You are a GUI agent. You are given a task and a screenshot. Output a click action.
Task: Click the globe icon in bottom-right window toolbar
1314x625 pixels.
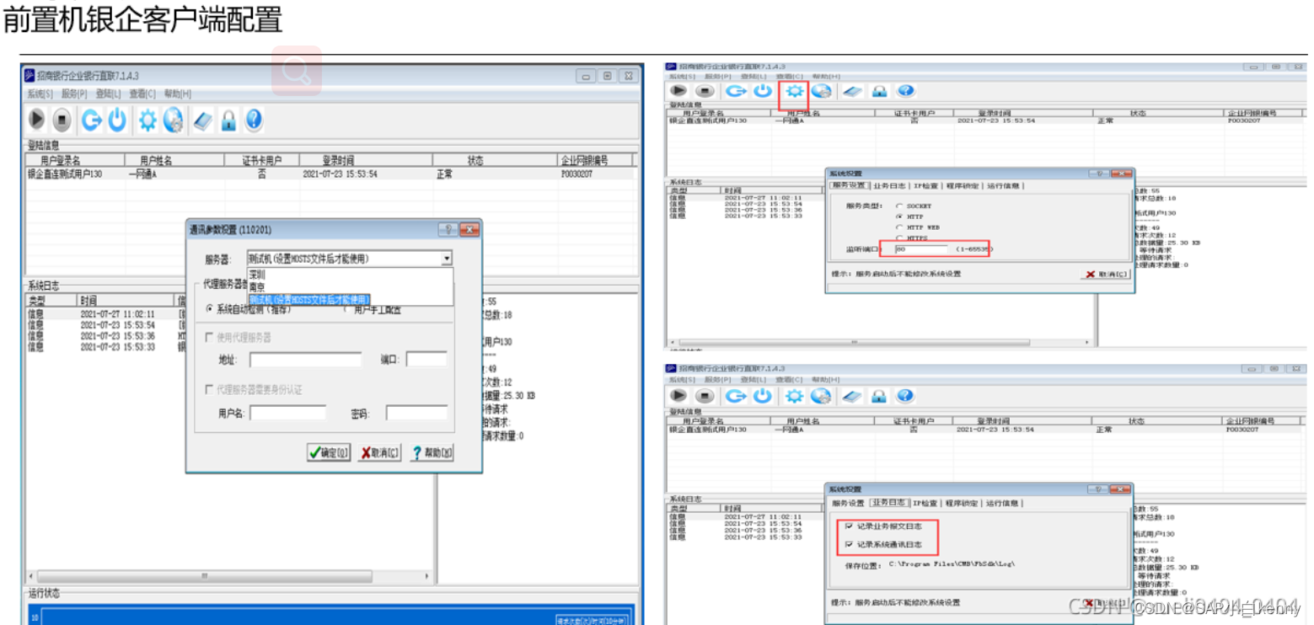821,395
